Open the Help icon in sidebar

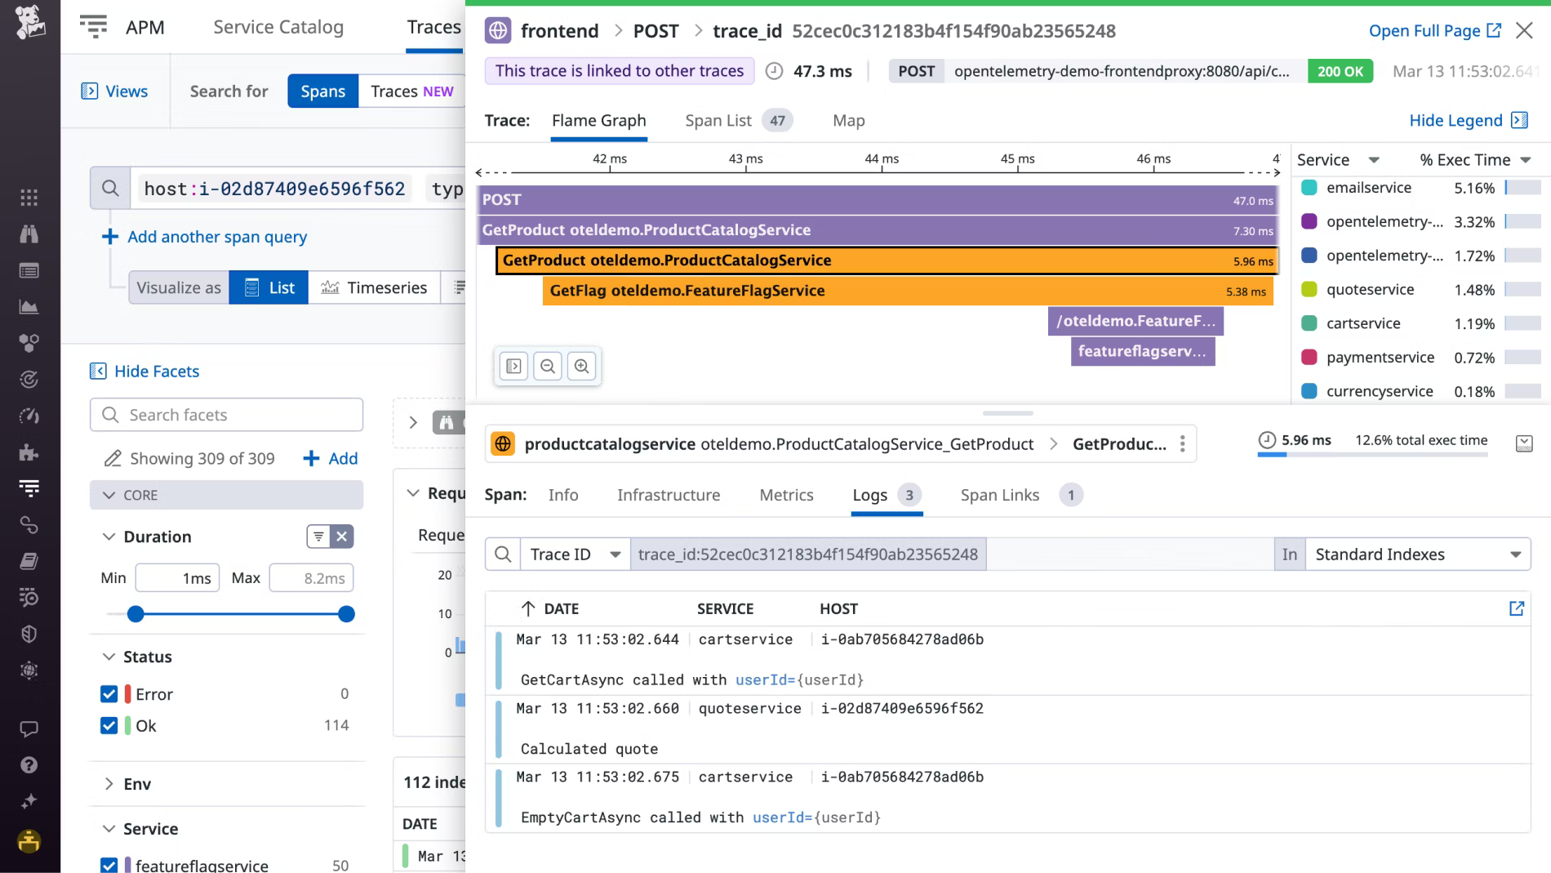tap(29, 765)
